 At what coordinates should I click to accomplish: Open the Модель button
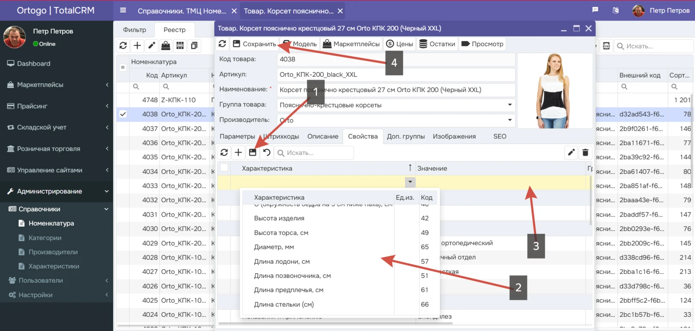[300, 44]
